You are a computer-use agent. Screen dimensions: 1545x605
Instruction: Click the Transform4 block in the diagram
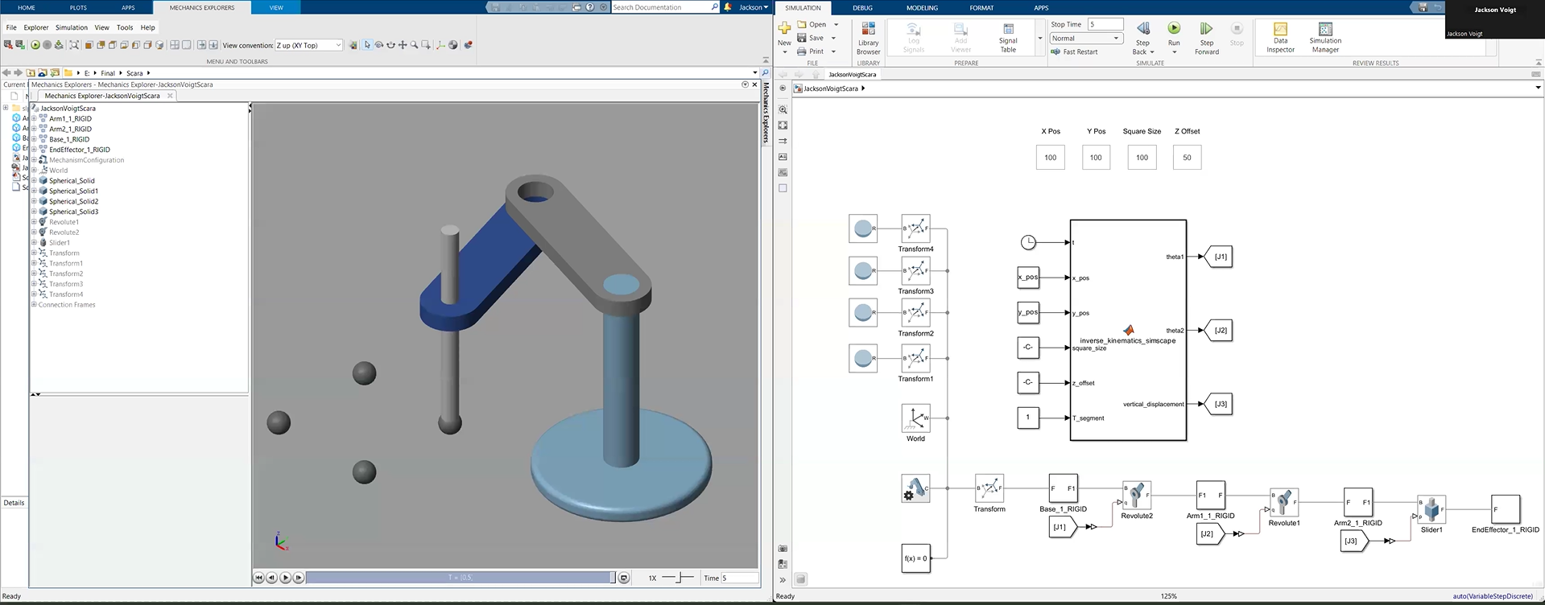click(x=915, y=228)
